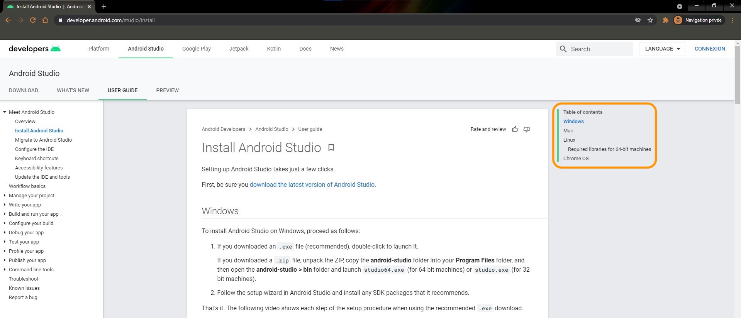
Task: Switch to the DOWNLOAD tab
Action: point(24,90)
